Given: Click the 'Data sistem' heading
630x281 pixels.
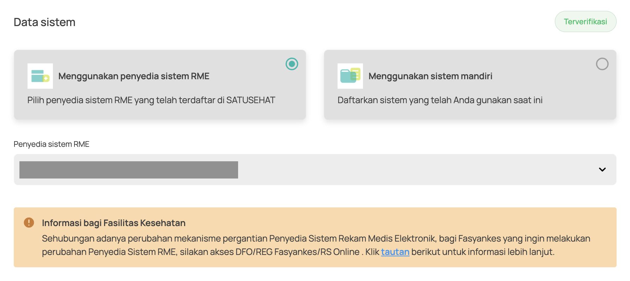Looking at the screenshot, I should [44, 22].
